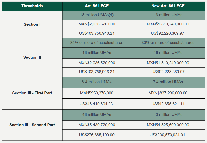Click the MXN$837,236,000.00 value

[168, 93]
